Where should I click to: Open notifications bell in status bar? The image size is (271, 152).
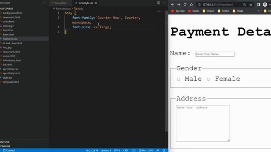click(164, 150)
